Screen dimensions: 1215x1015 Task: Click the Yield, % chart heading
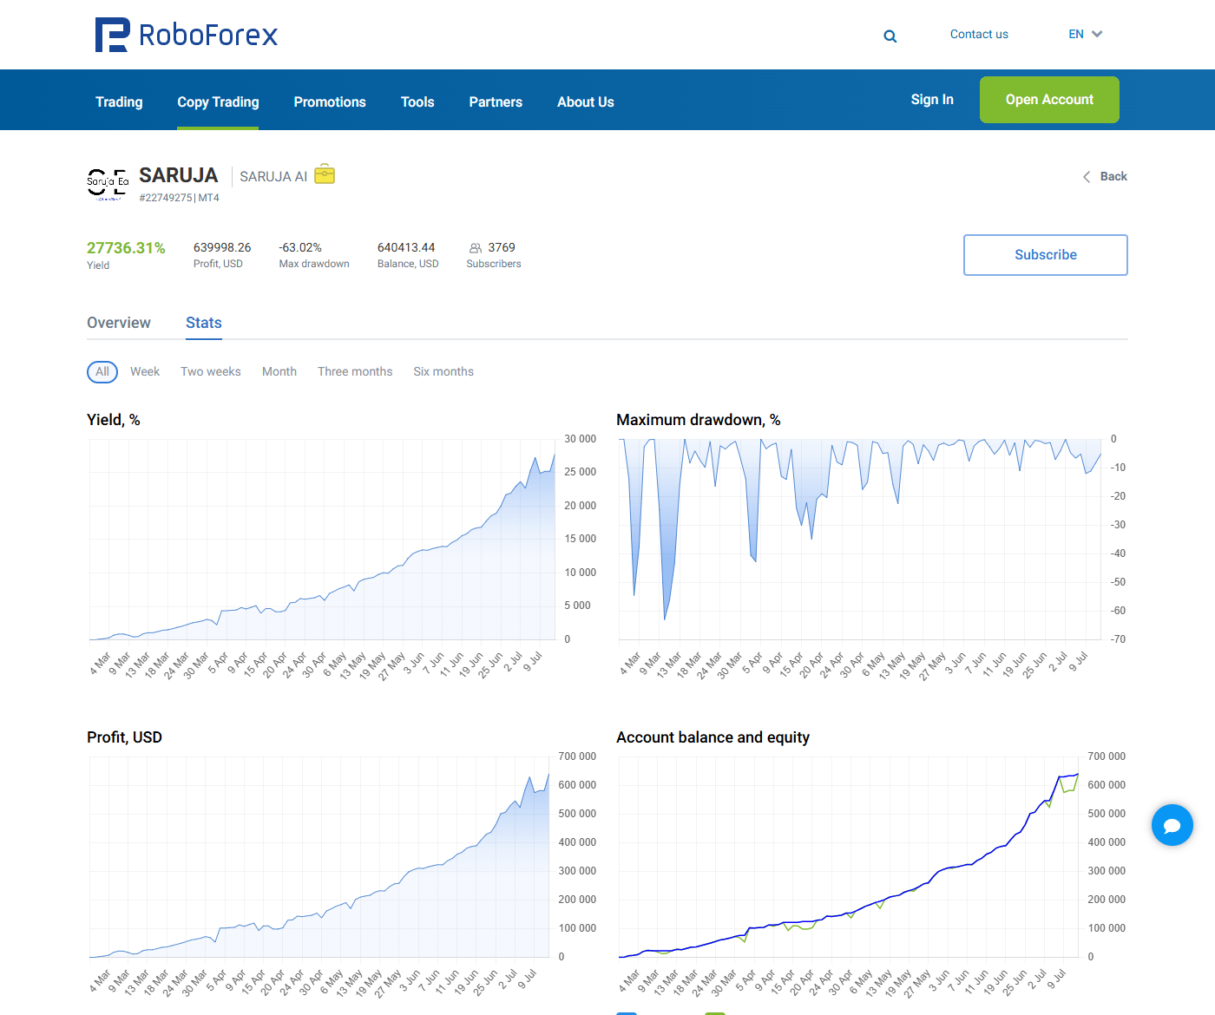click(x=114, y=420)
